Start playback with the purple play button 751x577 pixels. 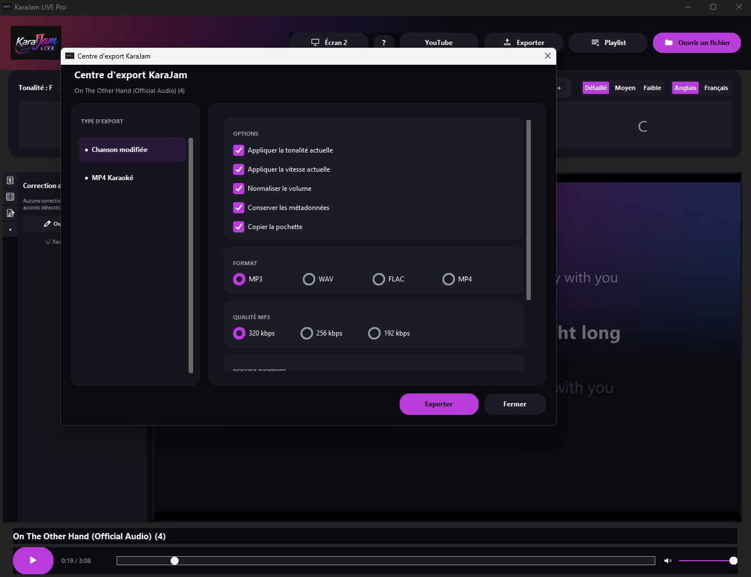[33, 560]
